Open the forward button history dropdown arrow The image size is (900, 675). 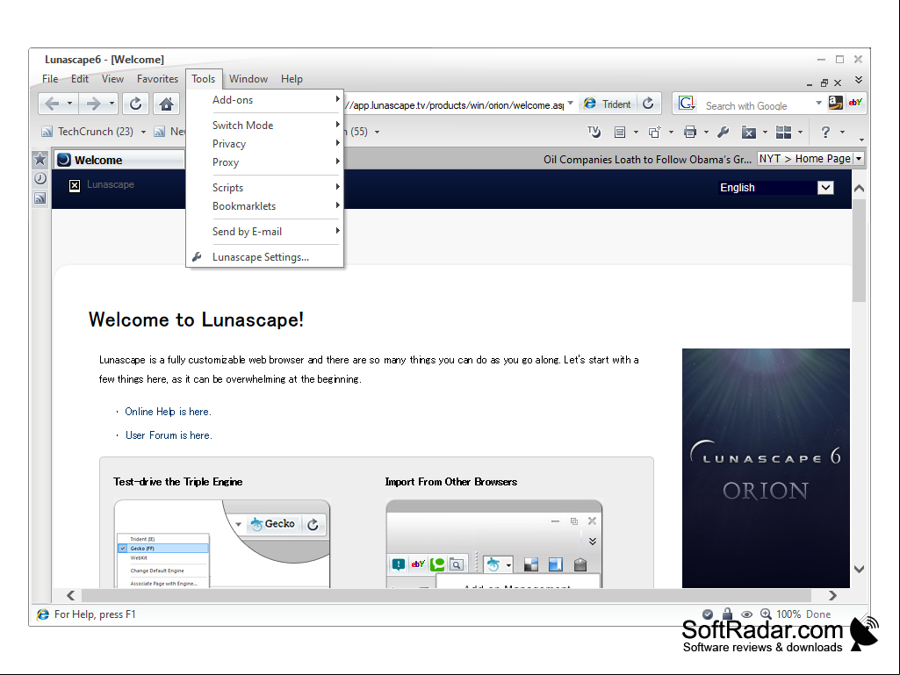point(112,104)
